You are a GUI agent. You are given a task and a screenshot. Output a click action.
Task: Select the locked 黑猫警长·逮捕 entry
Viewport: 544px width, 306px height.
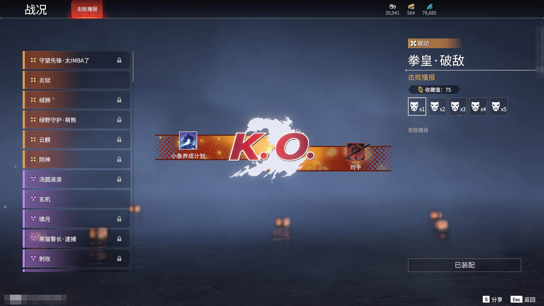pyautogui.click(x=76, y=239)
